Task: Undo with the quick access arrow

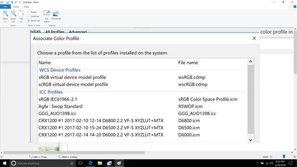Action: tap(12, 2)
